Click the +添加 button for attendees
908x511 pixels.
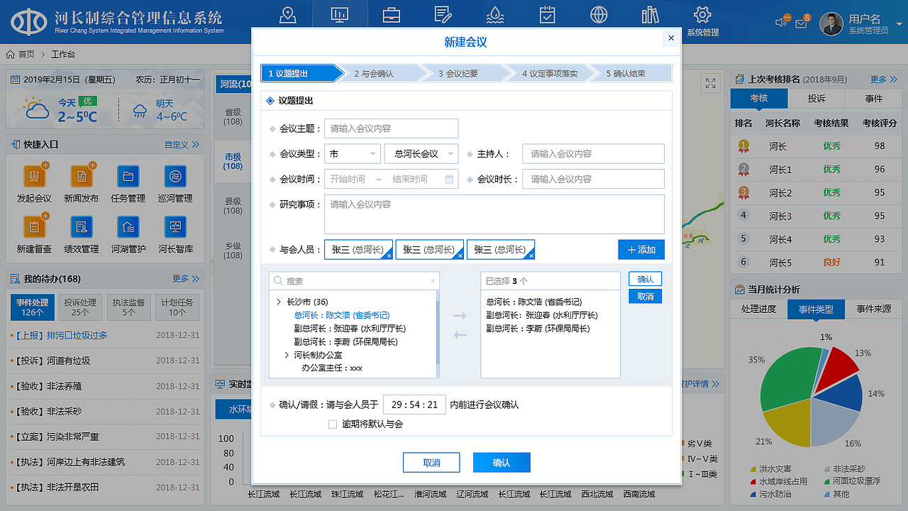641,249
